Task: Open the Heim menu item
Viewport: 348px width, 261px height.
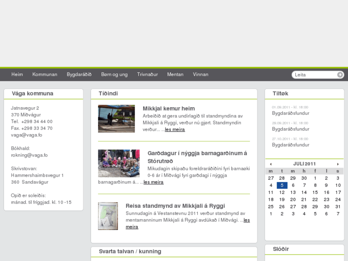Action: [17, 74]
